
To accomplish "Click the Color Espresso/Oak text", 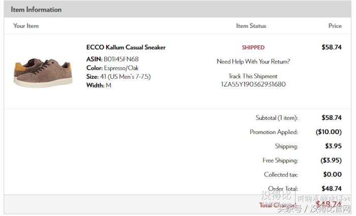I will (x=120, y=68).
